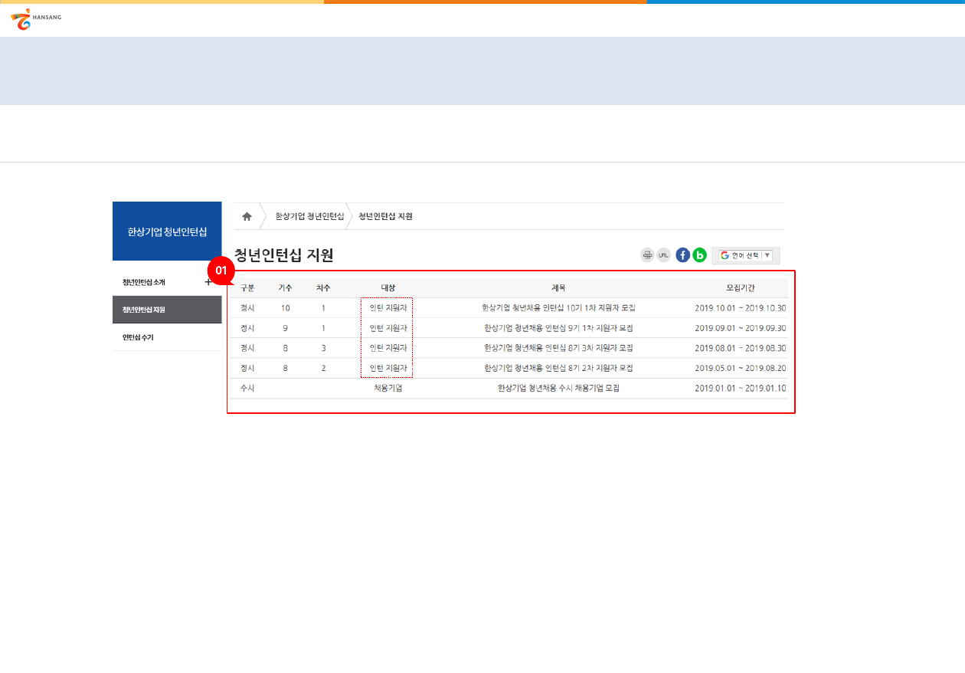Open 인턴십 9기 1차 지원자 모집 post
Screen dimensions: 965x673
click(558, 328)
